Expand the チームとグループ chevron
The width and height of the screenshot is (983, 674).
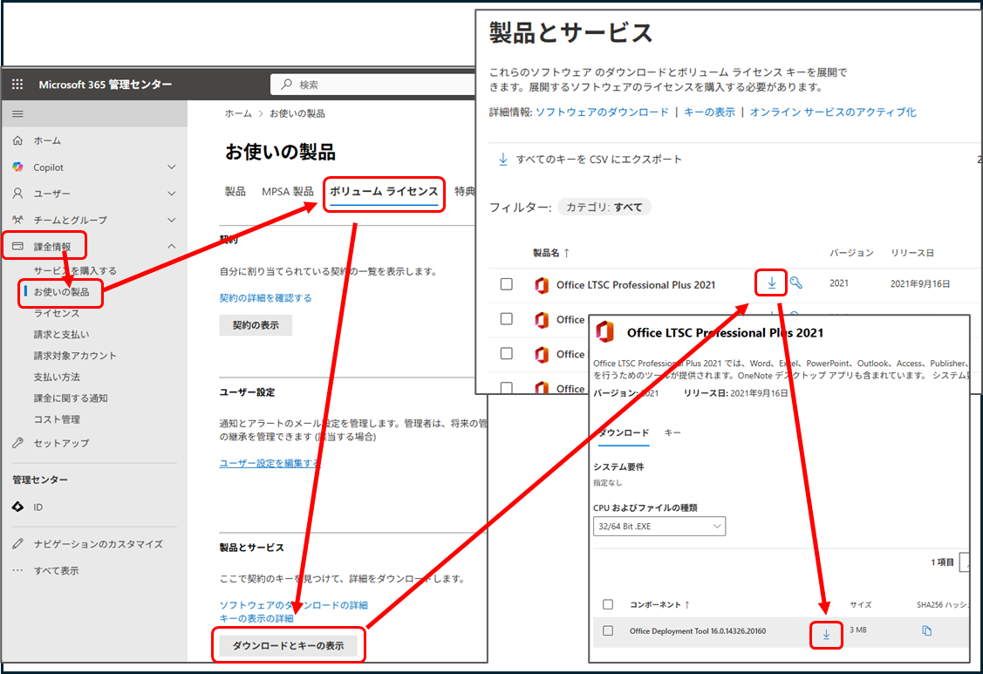pyautogui.click(x=172, y=220)
